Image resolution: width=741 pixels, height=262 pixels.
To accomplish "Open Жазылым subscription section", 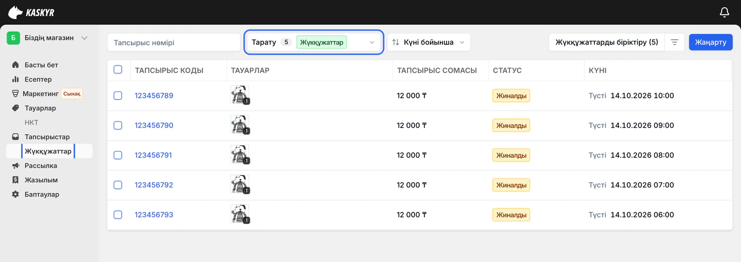I will (41, 180).
